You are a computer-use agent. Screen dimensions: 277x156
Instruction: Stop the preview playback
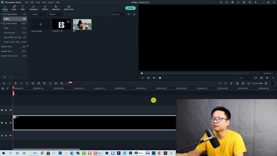[x=160, y=78]
